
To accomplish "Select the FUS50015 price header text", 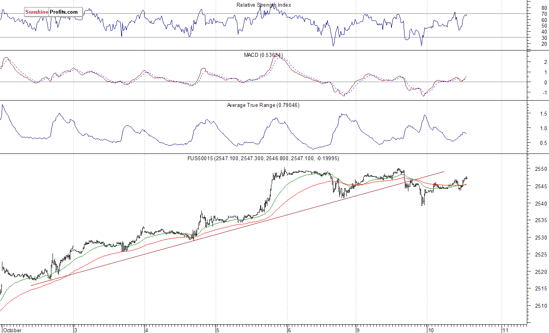I will click(x=263, y=158).
